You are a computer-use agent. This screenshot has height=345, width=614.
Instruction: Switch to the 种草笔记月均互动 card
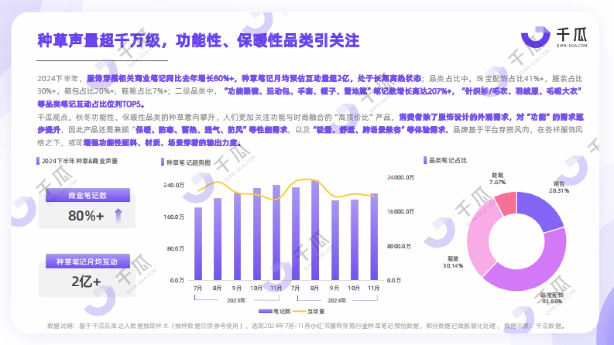(x=87, y=262)
